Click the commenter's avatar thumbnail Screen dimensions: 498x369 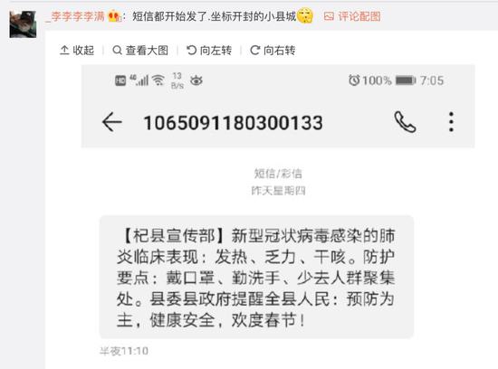tap(23, 24)
